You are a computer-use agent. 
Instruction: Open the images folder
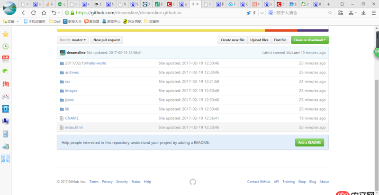71,91
